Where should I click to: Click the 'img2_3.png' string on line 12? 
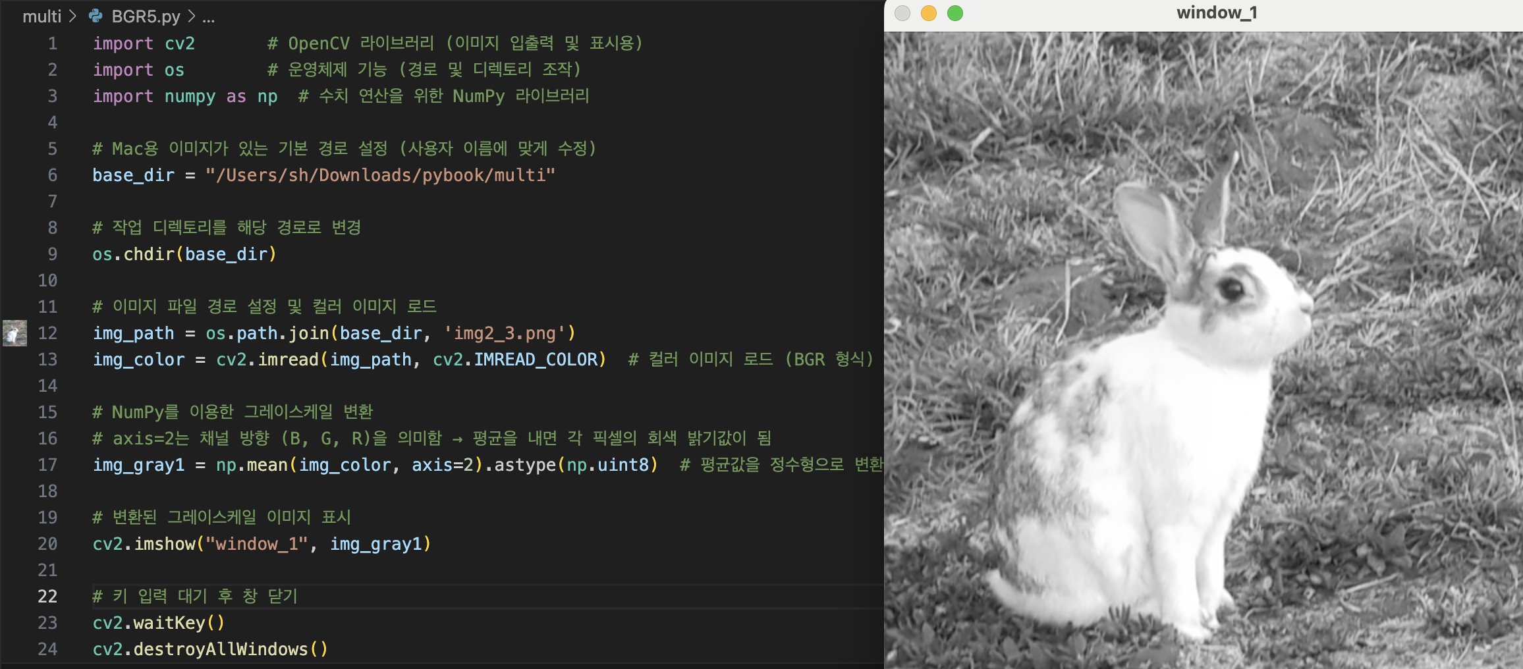coord(505,333)
